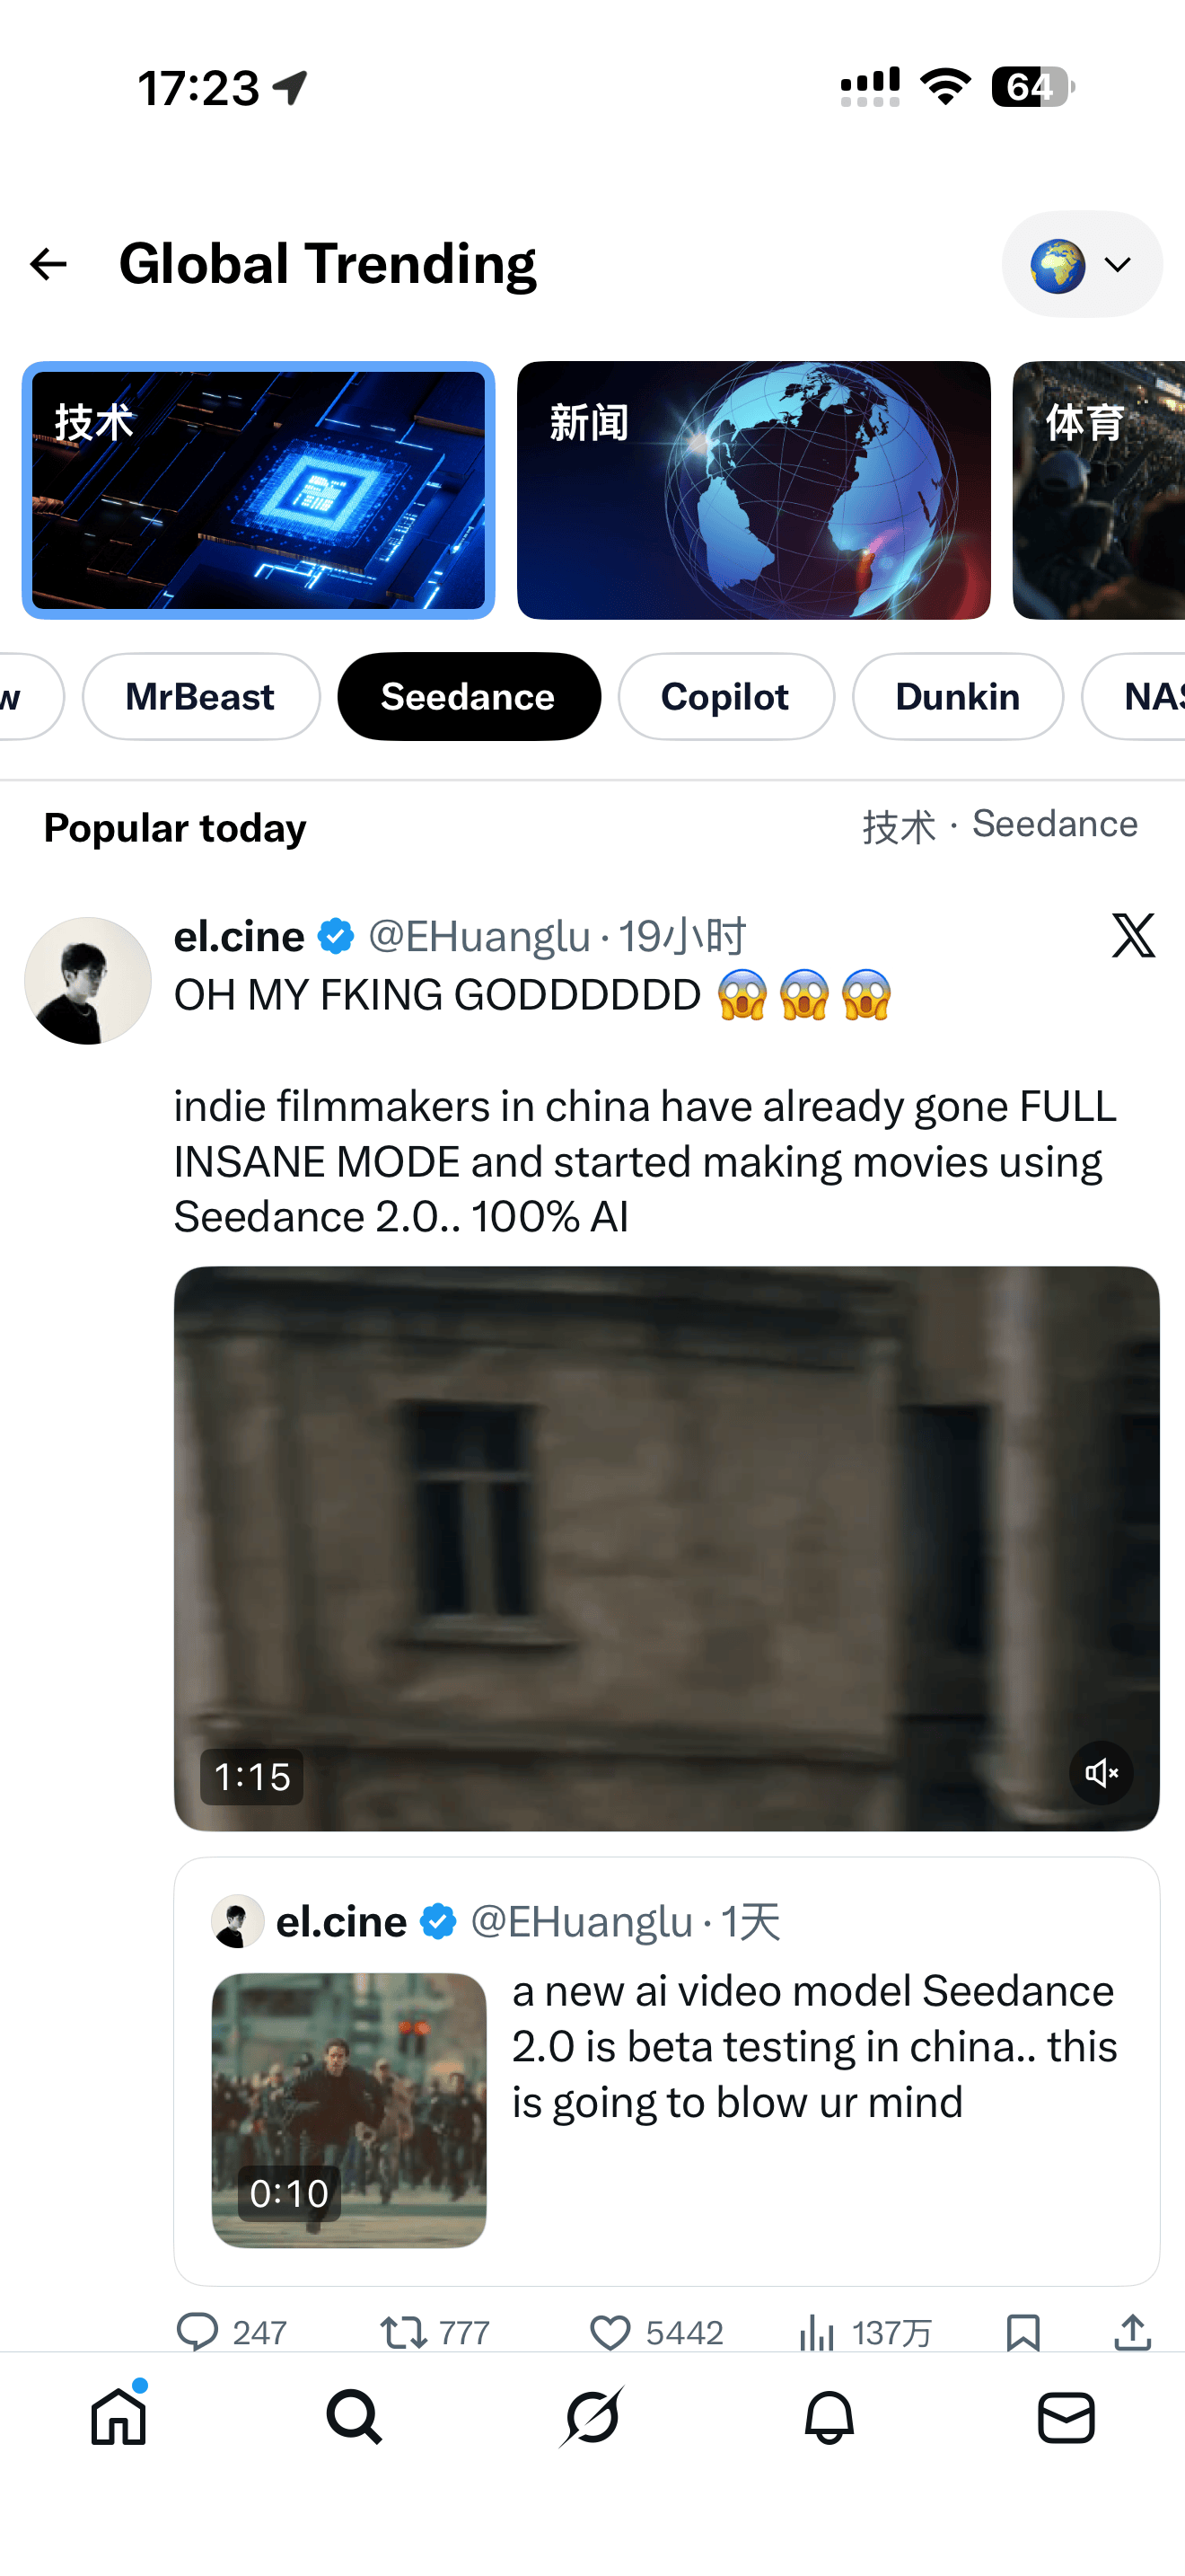The image size is (1185, 2576).
Task: Share the post with the upload icon
Action: click(x=1133, y=2331)
